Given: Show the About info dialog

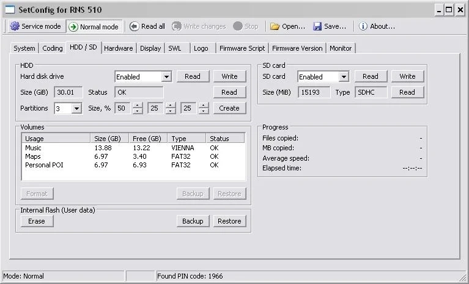Looking at the screenshot, I should (377, 27).
